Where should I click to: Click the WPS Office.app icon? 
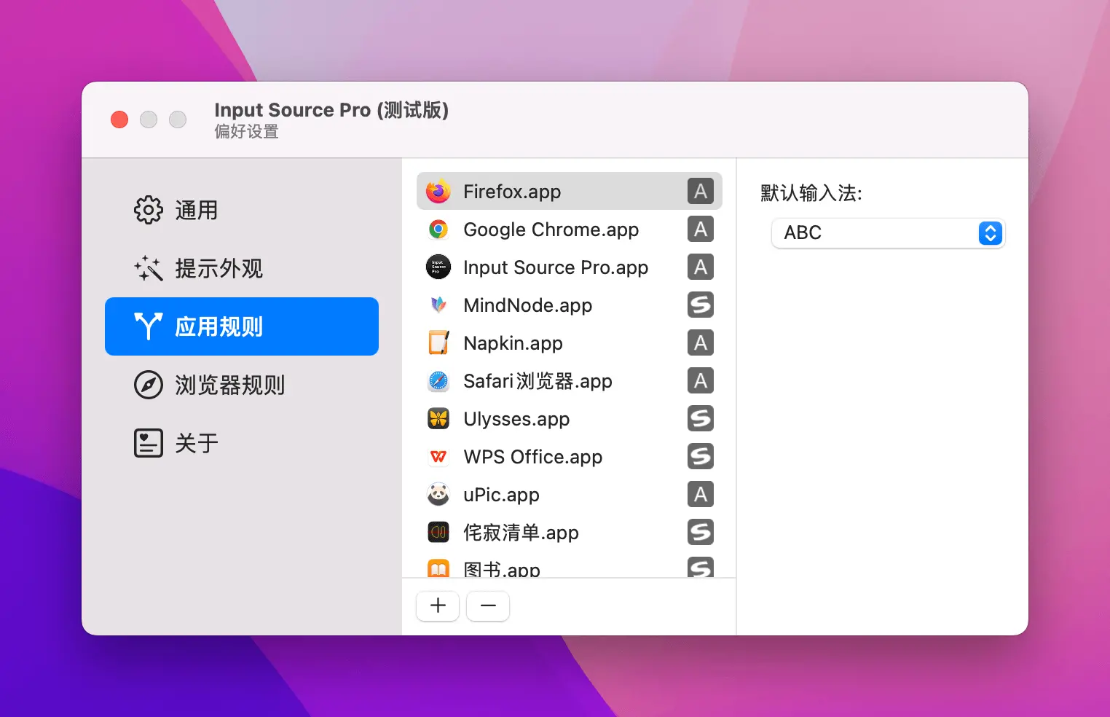click(438, 456)
